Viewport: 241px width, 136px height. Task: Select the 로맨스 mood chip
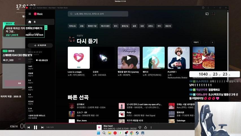click(x=151, y=26)
